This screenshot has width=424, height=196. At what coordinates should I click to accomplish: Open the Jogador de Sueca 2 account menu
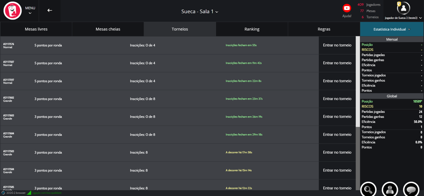click(x=403, y=18)
